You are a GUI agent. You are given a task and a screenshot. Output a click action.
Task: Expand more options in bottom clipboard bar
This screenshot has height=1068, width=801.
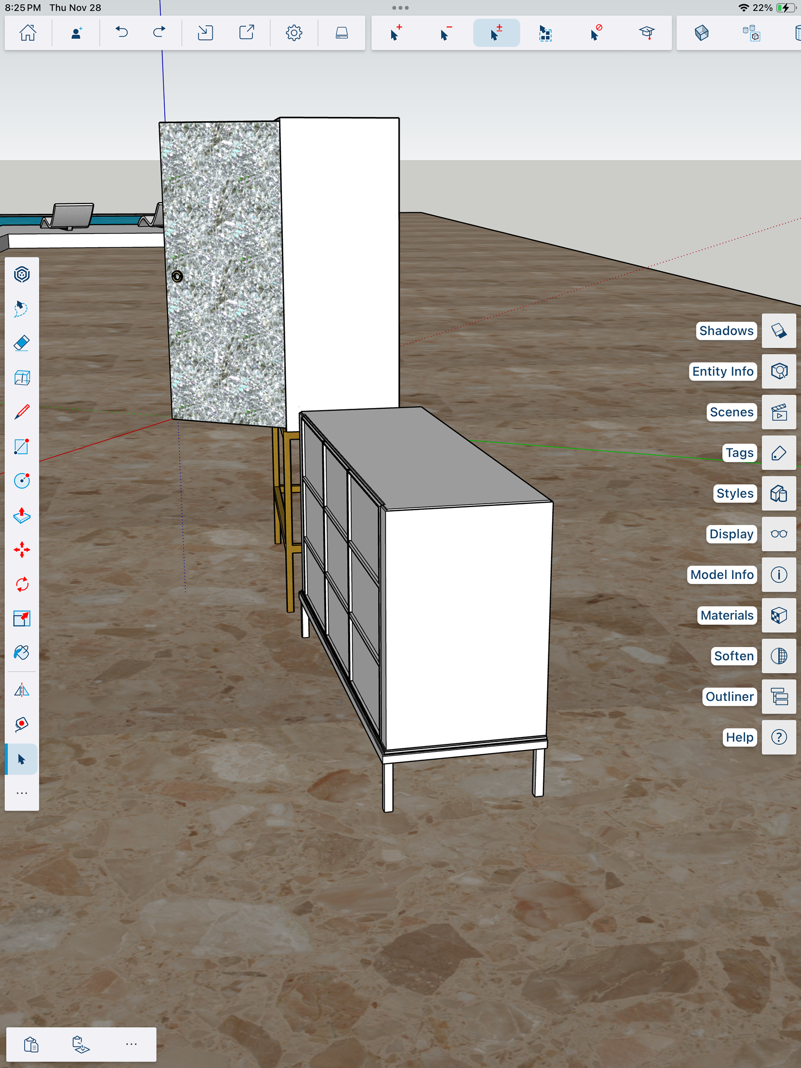click(131, 1044)
